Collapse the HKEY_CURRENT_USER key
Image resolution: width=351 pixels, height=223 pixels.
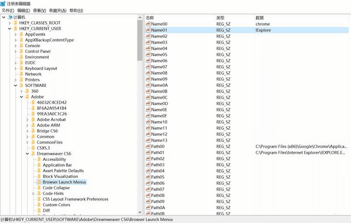point(10,28)
